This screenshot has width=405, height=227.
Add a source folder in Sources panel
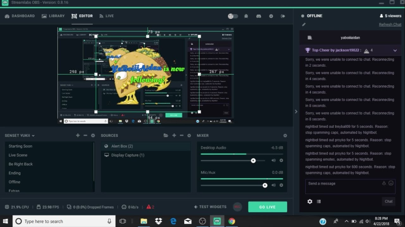[166, 136]
